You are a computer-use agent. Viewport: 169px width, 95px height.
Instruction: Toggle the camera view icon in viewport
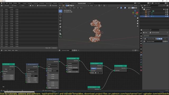click(x=138, y=23)
